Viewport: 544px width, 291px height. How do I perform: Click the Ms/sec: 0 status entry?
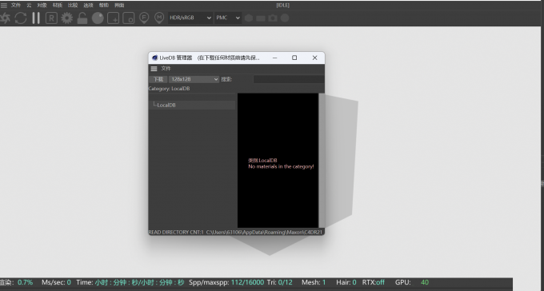pos(56,282)
